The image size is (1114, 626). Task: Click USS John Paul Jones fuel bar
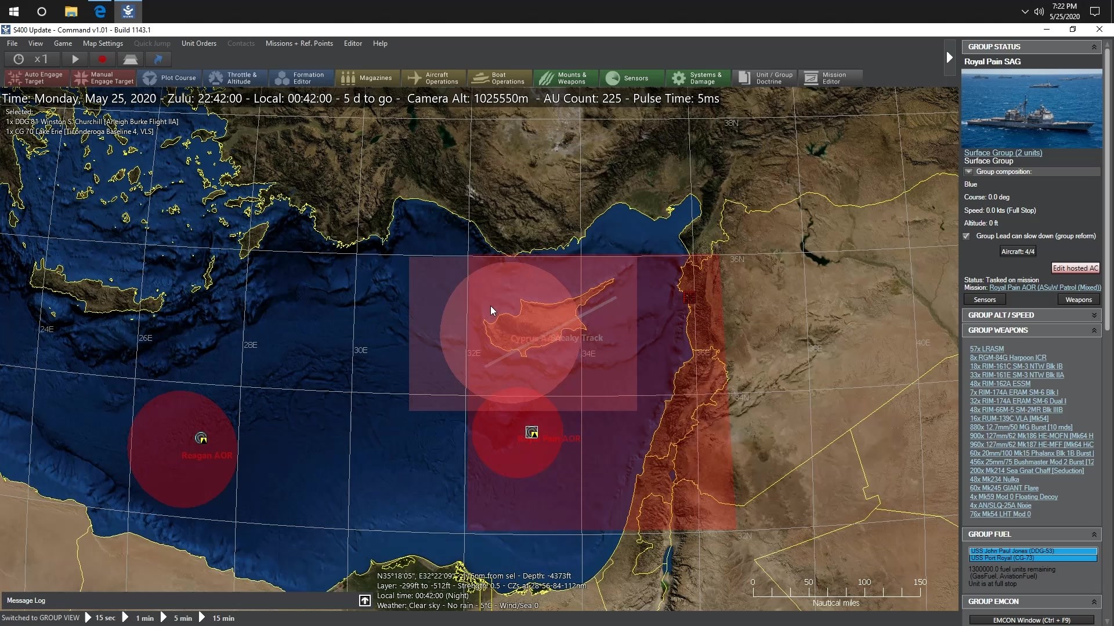[1033, 551]
